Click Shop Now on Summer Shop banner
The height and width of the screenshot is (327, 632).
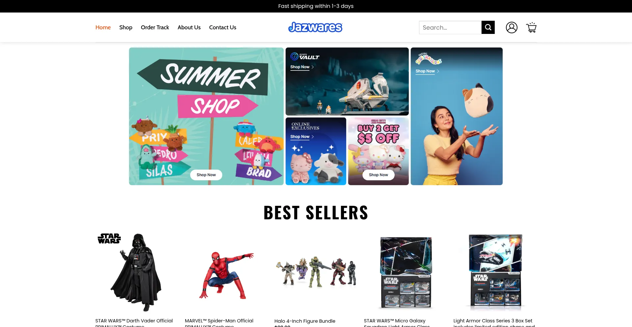[x=206, y=175]
